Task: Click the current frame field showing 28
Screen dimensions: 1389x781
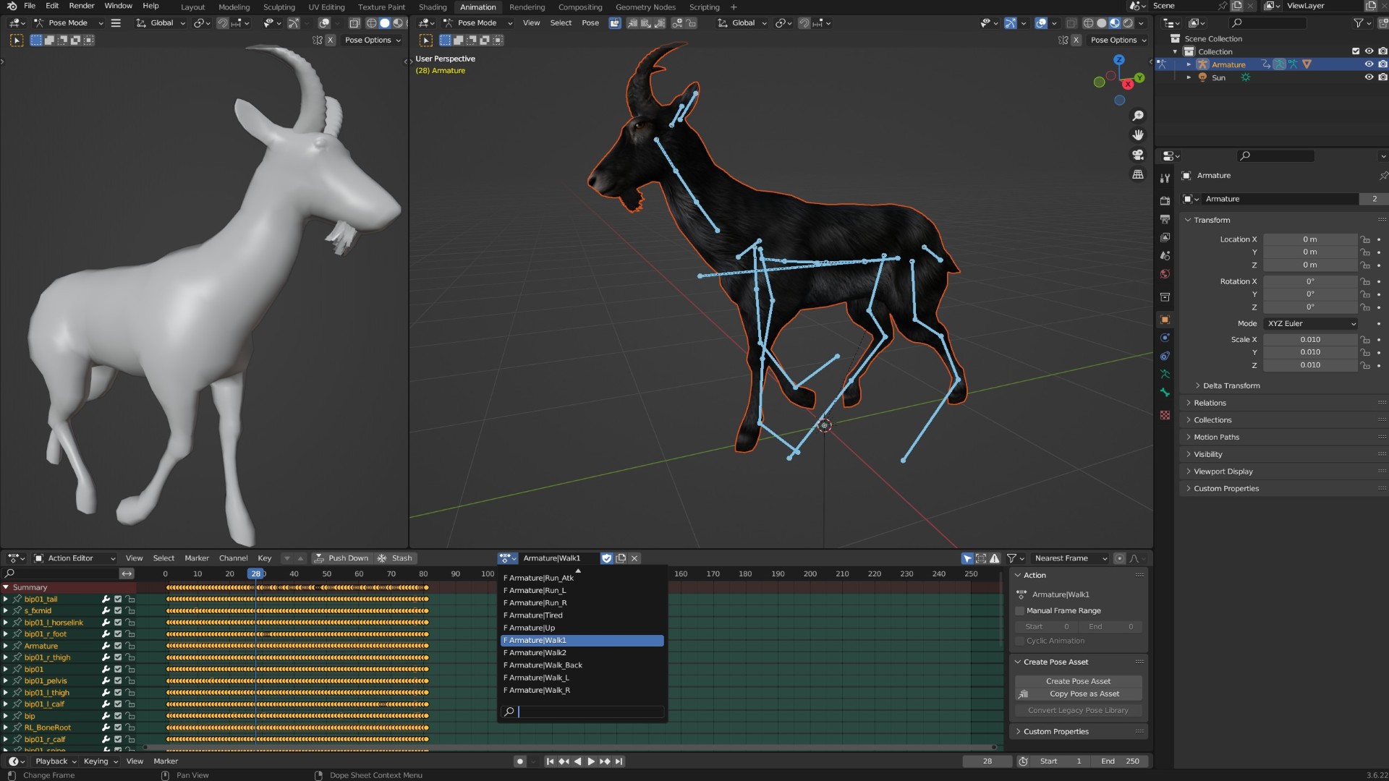Action: pyautogui.click(x=987, y=761)
